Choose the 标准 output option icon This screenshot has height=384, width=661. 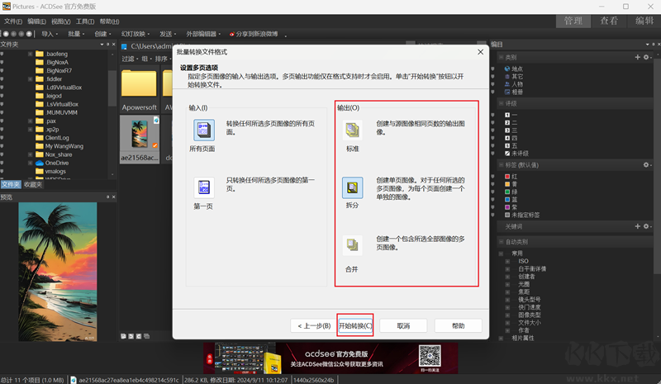(x=353, y=130)
